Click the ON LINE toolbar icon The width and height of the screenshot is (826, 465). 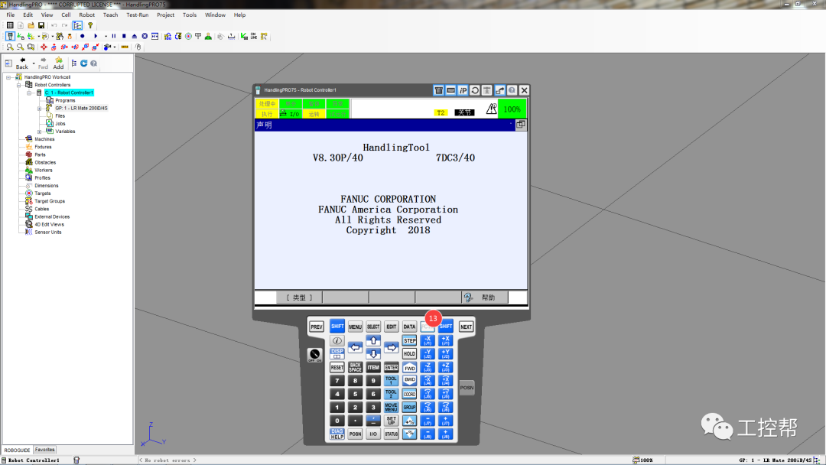pos(254,37)
